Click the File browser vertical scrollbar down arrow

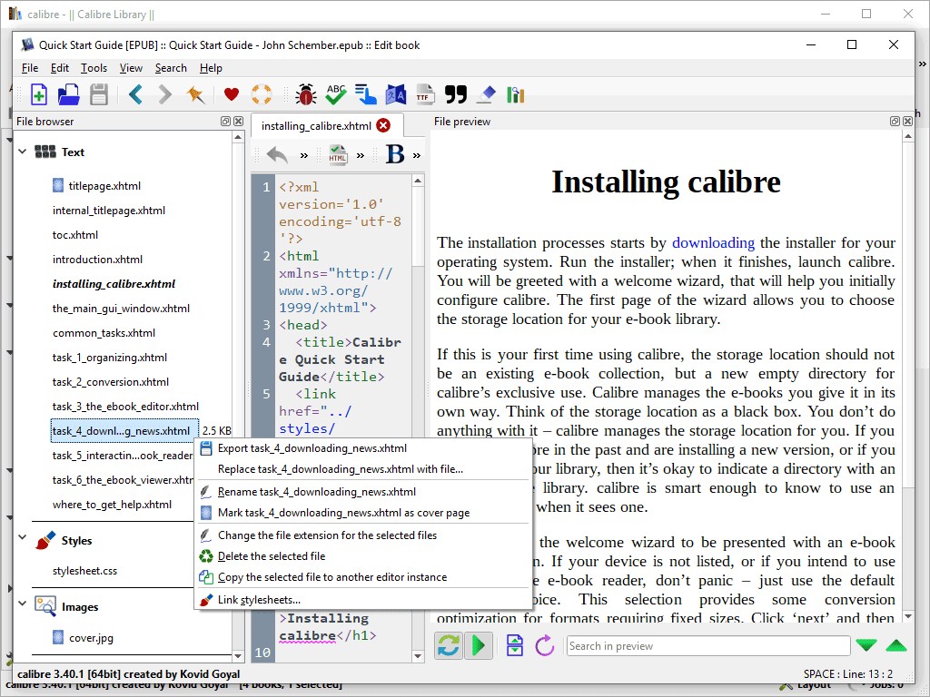[238, 656]
